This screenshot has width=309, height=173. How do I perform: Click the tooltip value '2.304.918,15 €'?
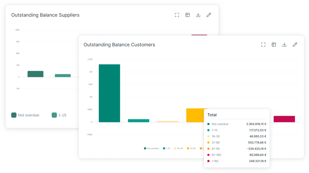point(256,124)
